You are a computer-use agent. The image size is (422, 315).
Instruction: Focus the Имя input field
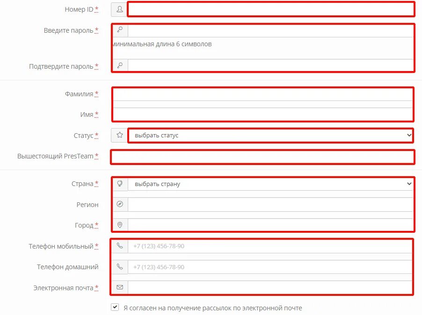[262, 115]
